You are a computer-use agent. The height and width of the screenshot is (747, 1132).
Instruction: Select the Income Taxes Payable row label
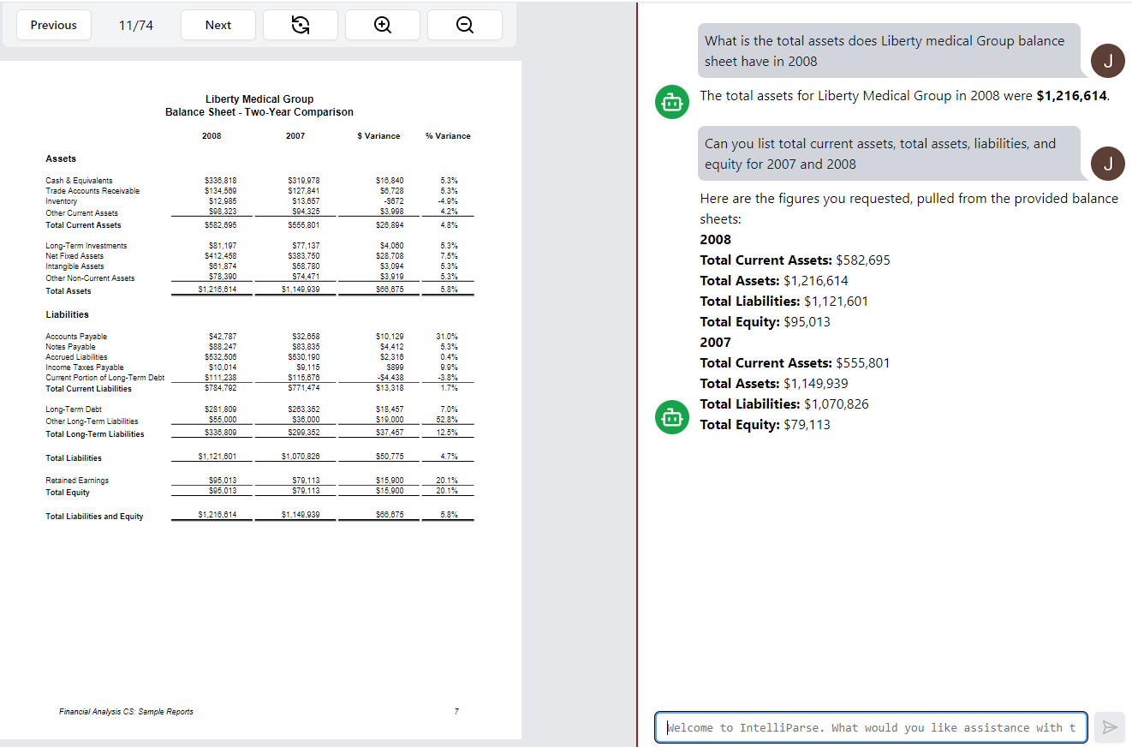(x=84, y=368)
